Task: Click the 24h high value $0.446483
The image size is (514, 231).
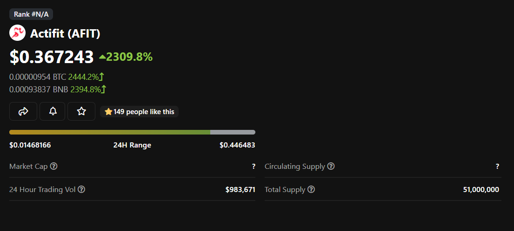Action: tap(237, 145)
